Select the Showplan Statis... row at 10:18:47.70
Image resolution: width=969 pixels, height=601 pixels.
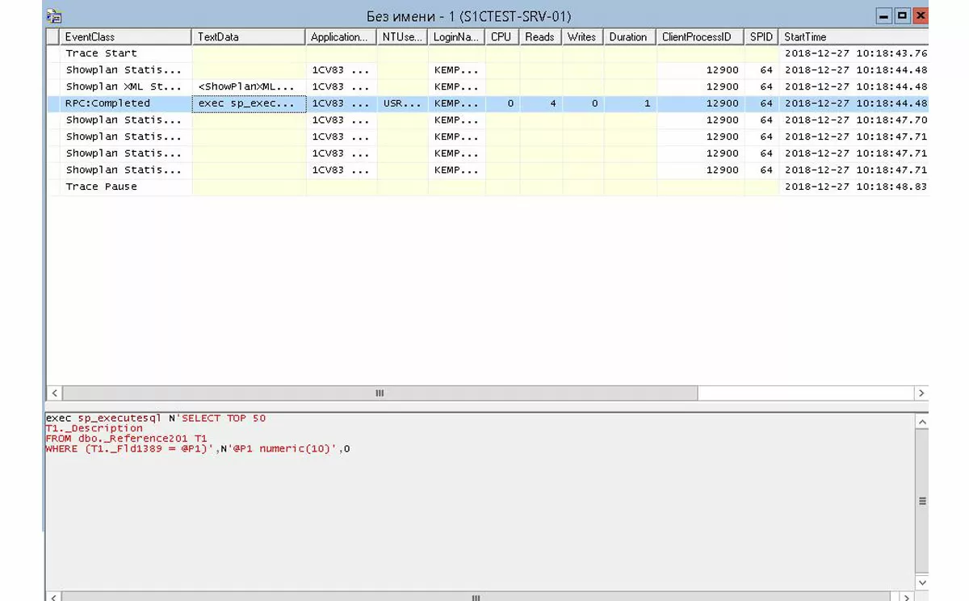pyautogui.click(x=487, y=120)
